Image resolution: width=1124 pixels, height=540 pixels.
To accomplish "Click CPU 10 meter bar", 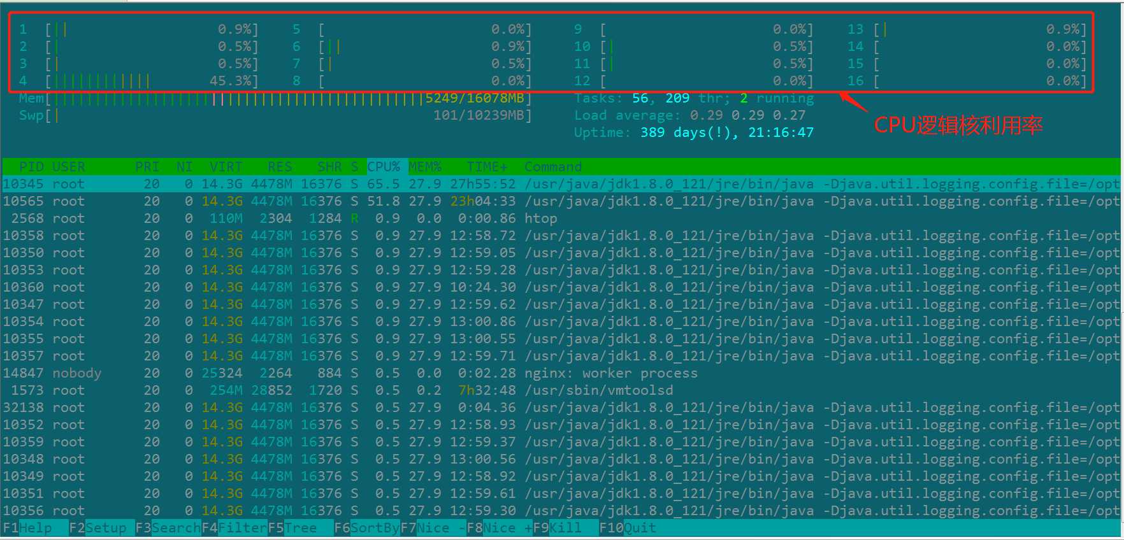I will coord(694,47).
